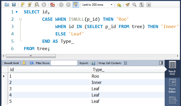
Task: Stop query execution with the hand icon
Action: coord(44,5)
